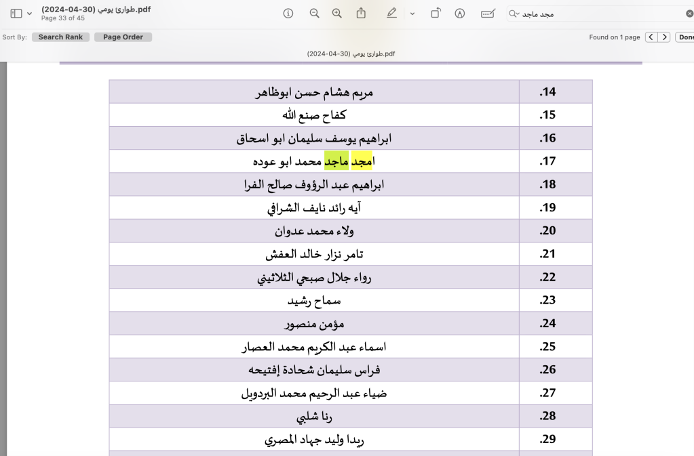Clear the search field text
The image size is (694, 456).
point(689,14)
